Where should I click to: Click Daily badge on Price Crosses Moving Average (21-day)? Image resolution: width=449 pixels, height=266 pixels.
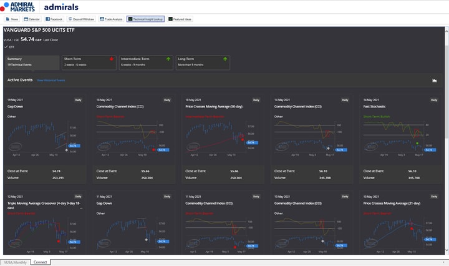[x=434, y=197]
